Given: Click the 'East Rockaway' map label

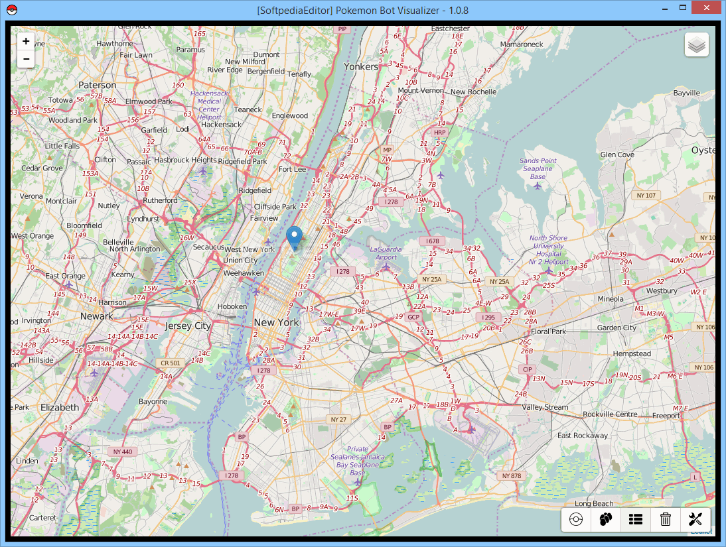Looking at the screenshot, I should click(583, 436).
